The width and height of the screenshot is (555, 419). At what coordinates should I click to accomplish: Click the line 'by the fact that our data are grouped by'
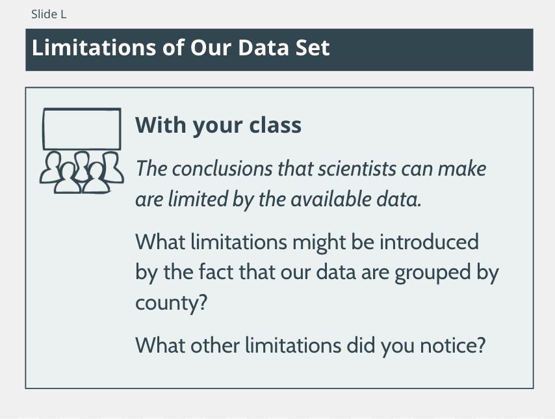(x=316, y=273)
